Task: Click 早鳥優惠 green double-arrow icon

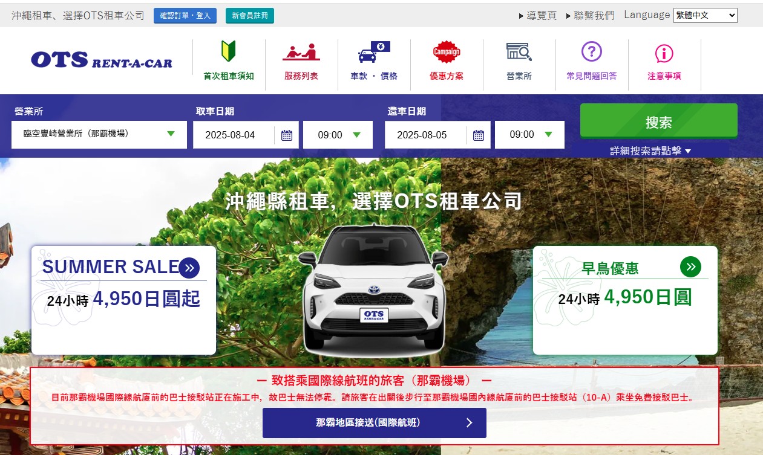Action: click(690, 266)
